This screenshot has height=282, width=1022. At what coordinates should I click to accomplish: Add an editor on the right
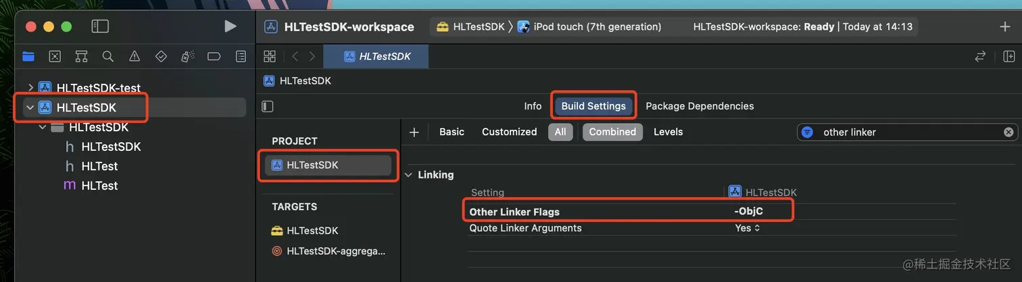[x=1008, y=56]
